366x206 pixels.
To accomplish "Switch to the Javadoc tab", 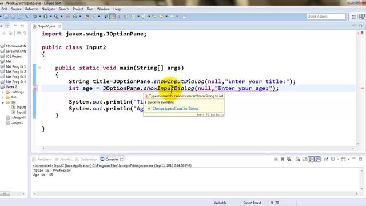I will coord(63,159).
